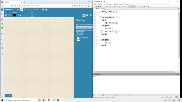Open the Сервис menu in PascalABC.NET
This screenshot has height=102, width=182.
click(x=116, y=4)
